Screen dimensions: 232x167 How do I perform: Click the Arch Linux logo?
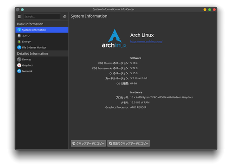[114, 38]
